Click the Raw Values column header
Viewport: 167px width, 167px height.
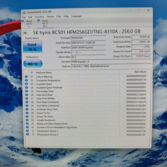[141, 72]
